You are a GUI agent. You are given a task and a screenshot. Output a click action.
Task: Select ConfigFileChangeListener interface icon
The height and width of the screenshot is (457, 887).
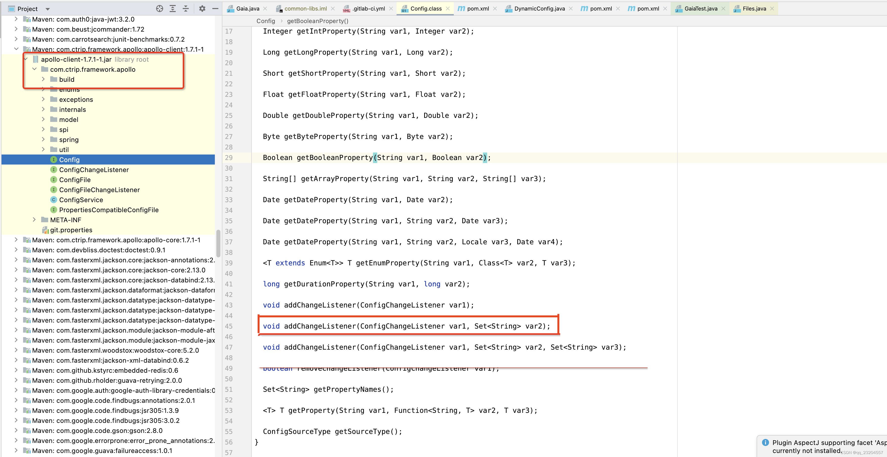click(x=54, y=190)
